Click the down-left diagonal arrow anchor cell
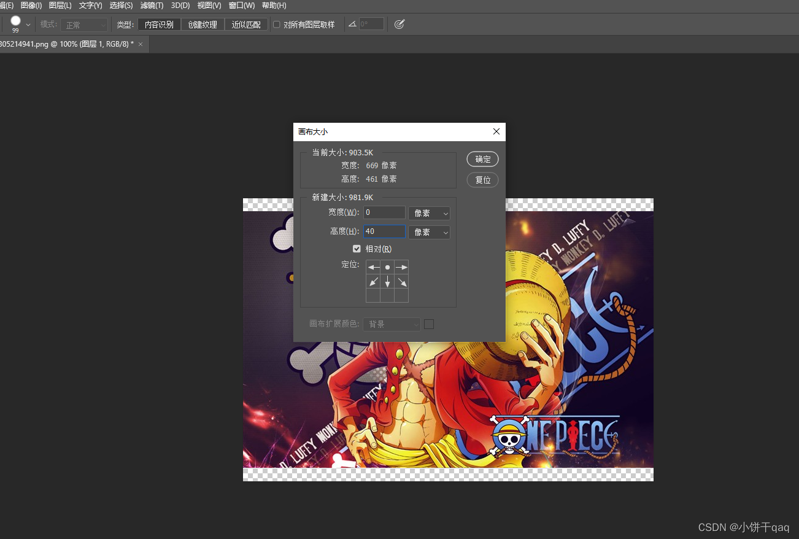This screenshot has width=799, height=539. click(373, 281)
